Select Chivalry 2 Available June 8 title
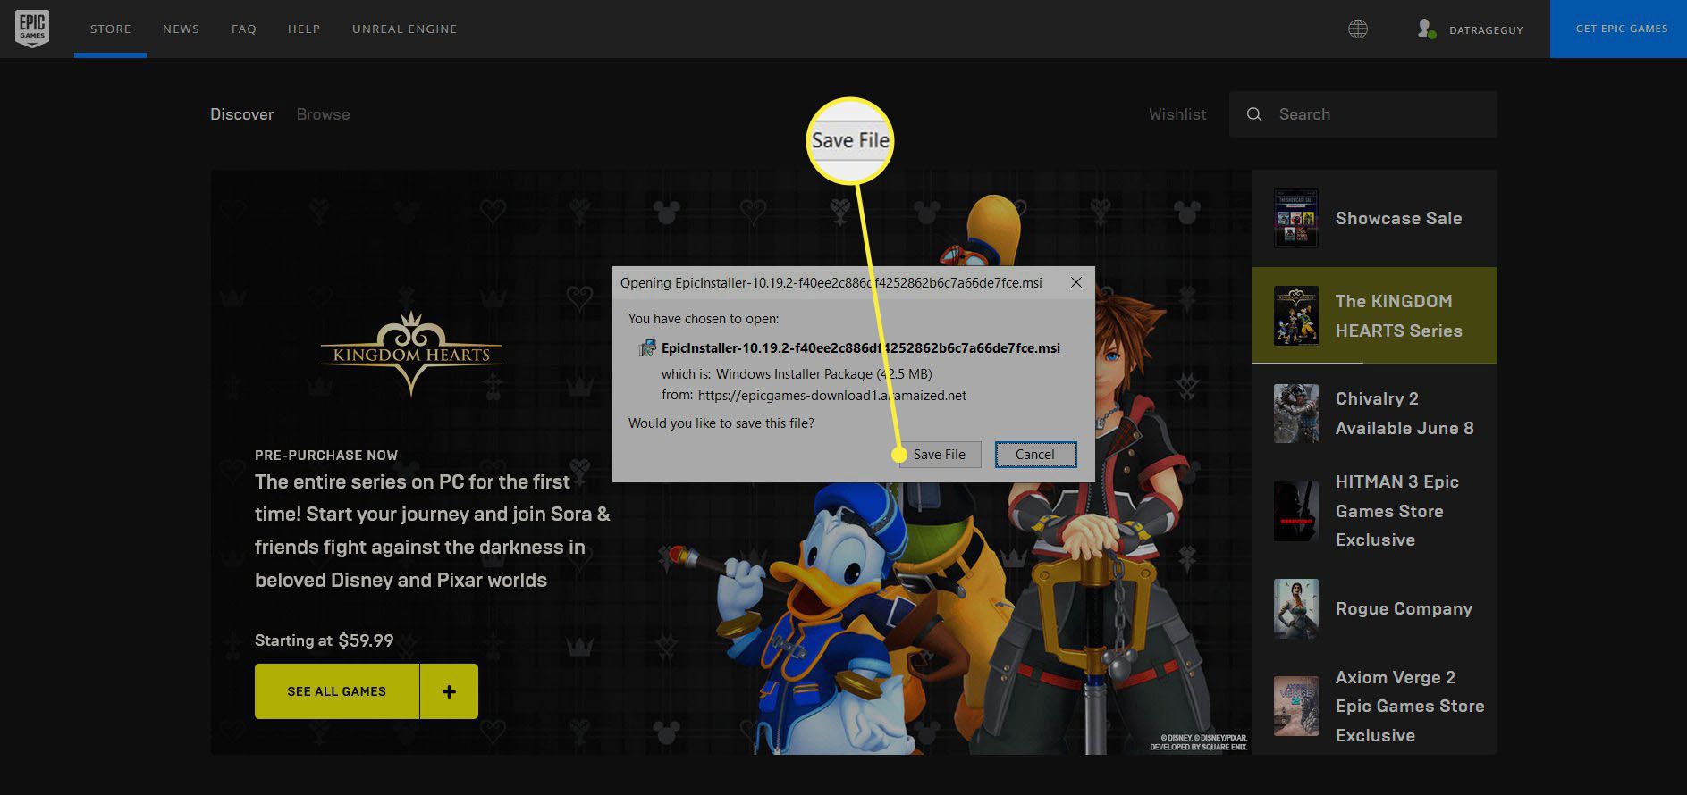Screen dimensions: 1687x795 tap(1404, 414)
